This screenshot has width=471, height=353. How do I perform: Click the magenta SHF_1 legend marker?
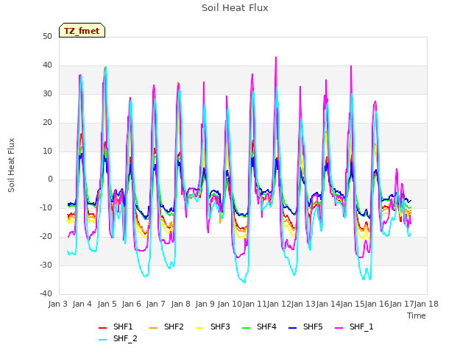click(339, 328)
